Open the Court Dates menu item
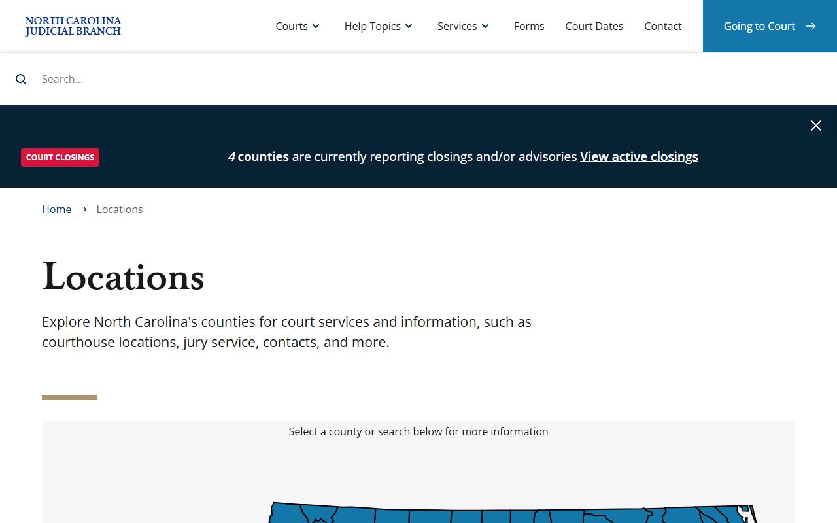 [x=594, y=26]
